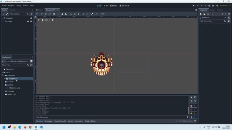Zoom in the 2D viewport
Viewport: 232px width, 130px height.
tap(53, 20)
